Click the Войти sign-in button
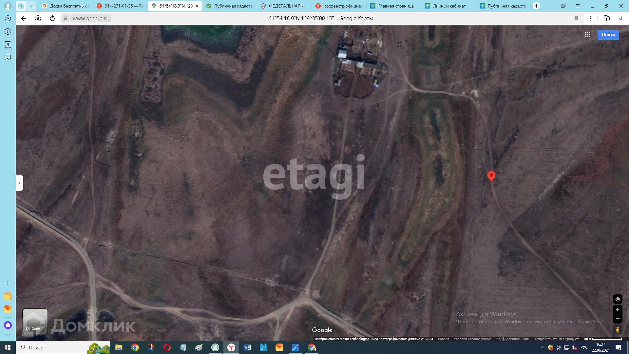Screen dimensions: 629x354 (608, 35)
